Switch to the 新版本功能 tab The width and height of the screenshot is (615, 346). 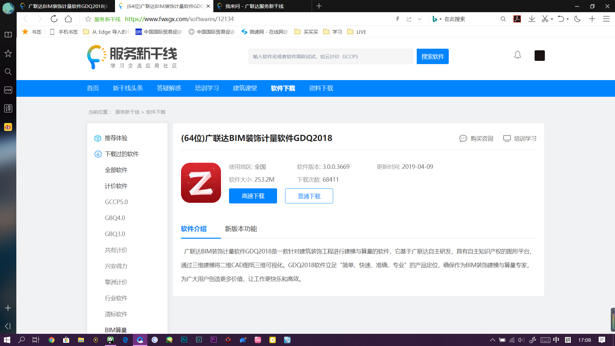pyautogui.click(x=241, y=229)
